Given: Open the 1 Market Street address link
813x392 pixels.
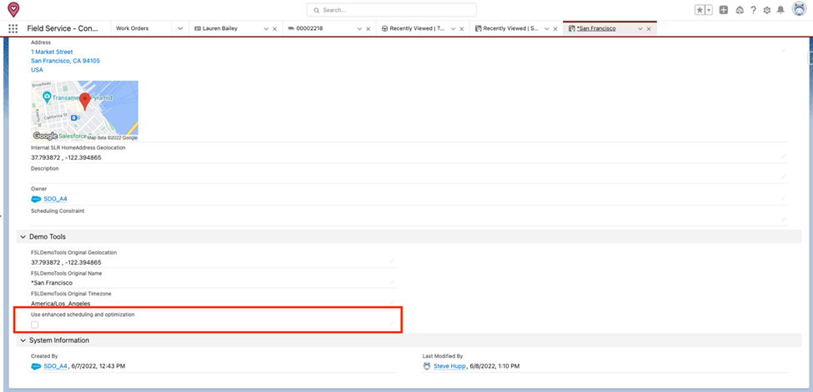Looking at the screenshot, I should coord(52,52).
